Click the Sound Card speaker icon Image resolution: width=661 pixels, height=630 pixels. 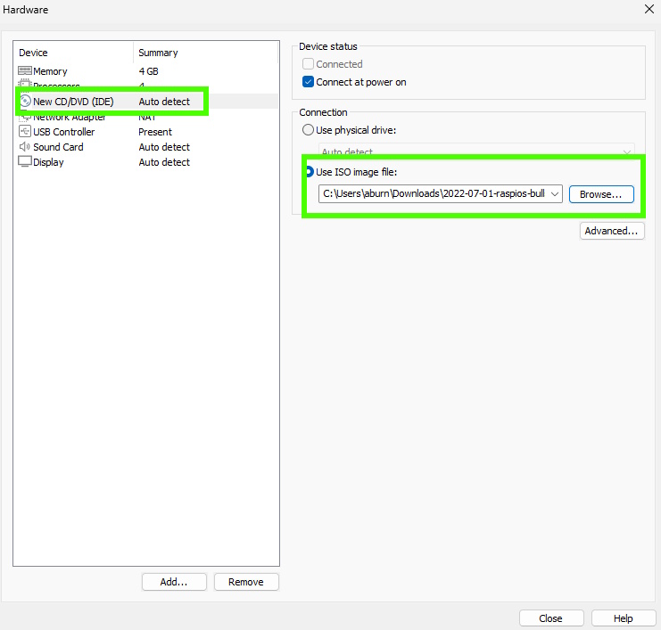tap(24, 146)
